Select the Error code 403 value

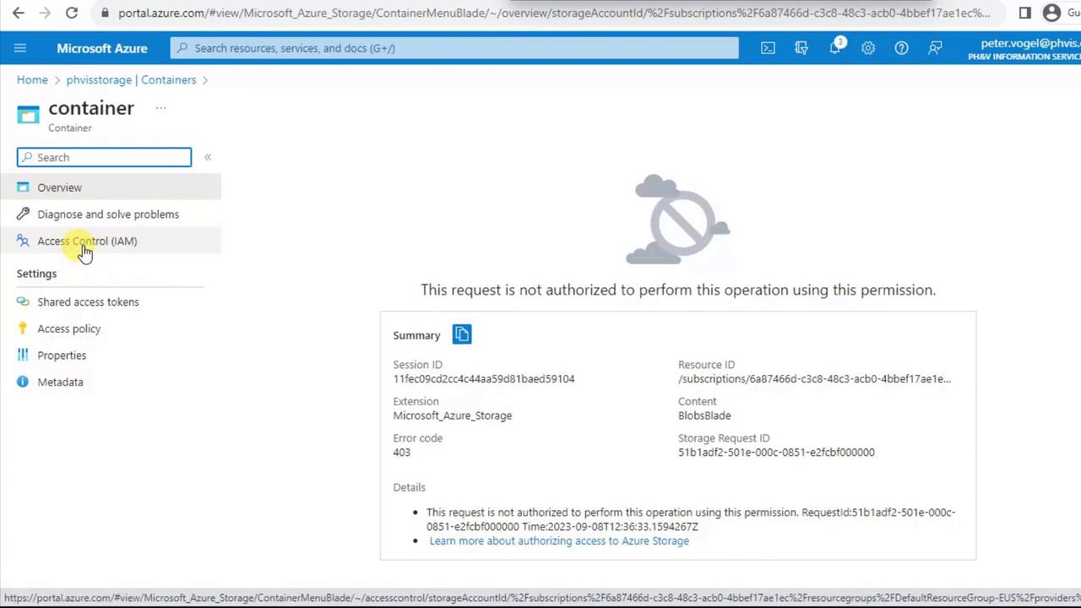pyautogui.click(x=402, y=452)
